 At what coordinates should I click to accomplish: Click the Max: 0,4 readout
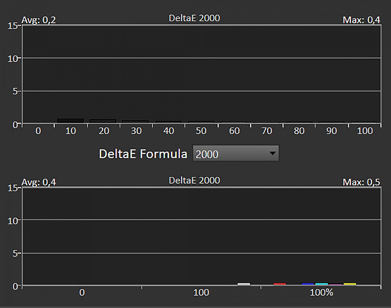(361, 20)
